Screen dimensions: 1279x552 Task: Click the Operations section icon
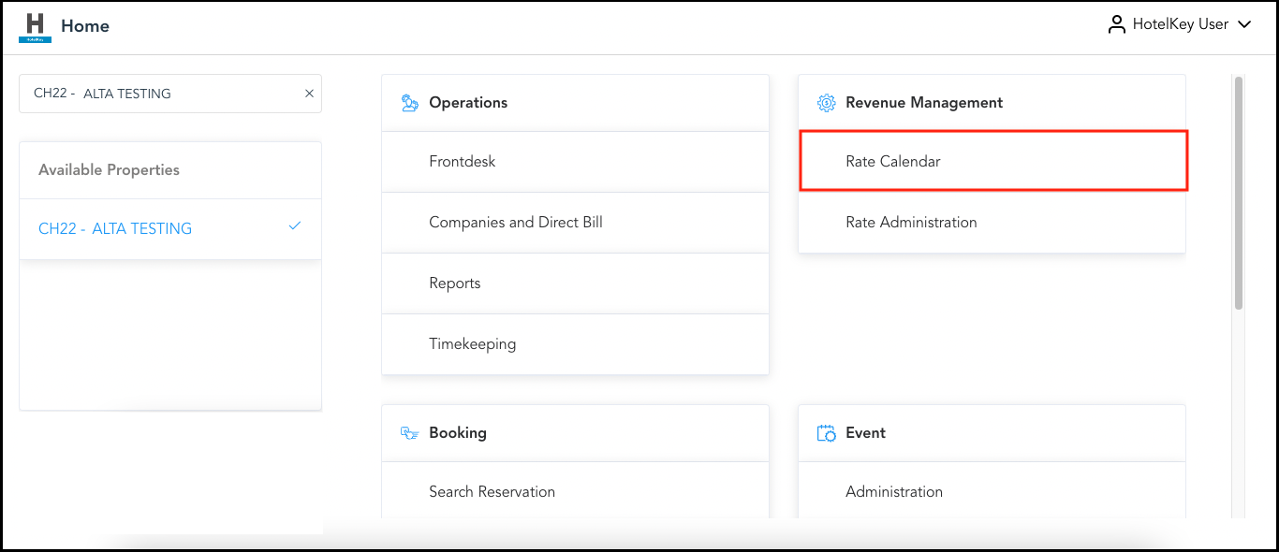coord(409,103)
